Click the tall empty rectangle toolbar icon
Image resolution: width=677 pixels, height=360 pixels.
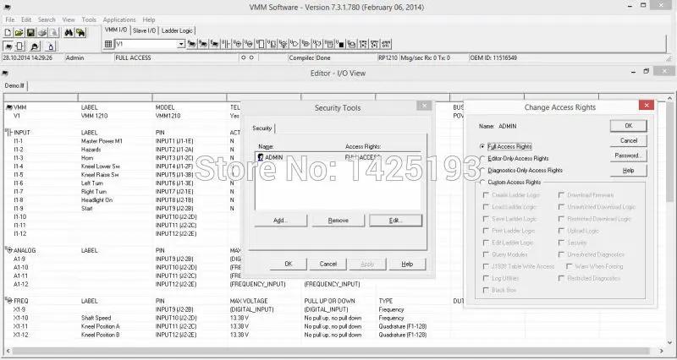[x=260, y=44]
